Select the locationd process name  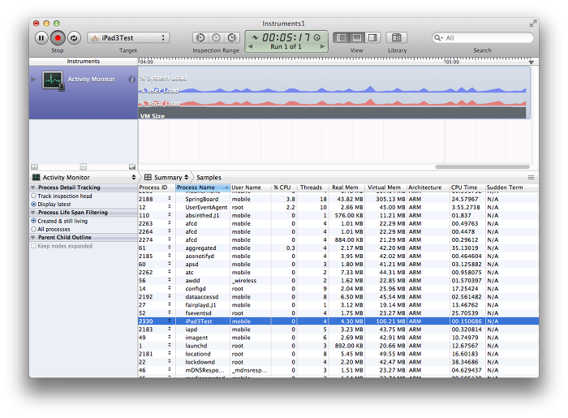pyautogui.click(x=198, y=354)
